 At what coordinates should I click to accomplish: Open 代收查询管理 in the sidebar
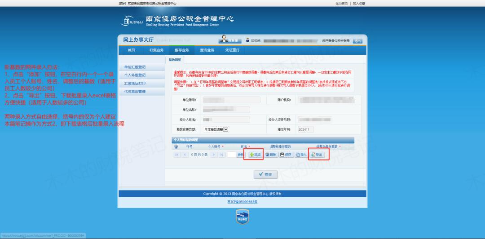(x=141, y=92)
